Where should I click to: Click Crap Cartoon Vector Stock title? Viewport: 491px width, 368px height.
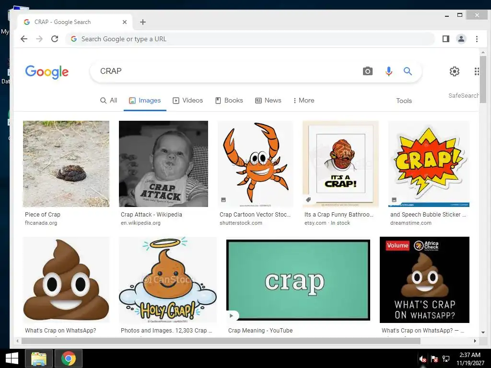255,215
